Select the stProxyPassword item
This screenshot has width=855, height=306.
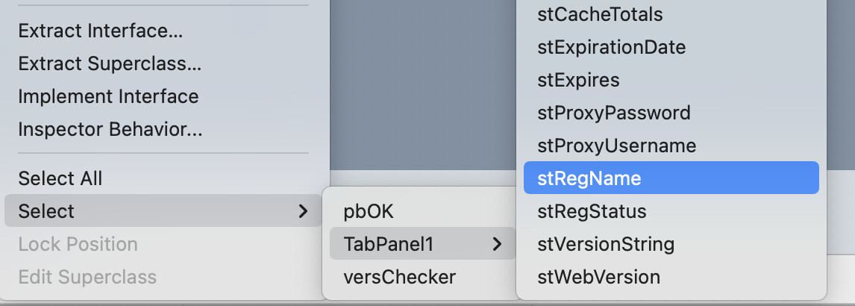[613, 113]
